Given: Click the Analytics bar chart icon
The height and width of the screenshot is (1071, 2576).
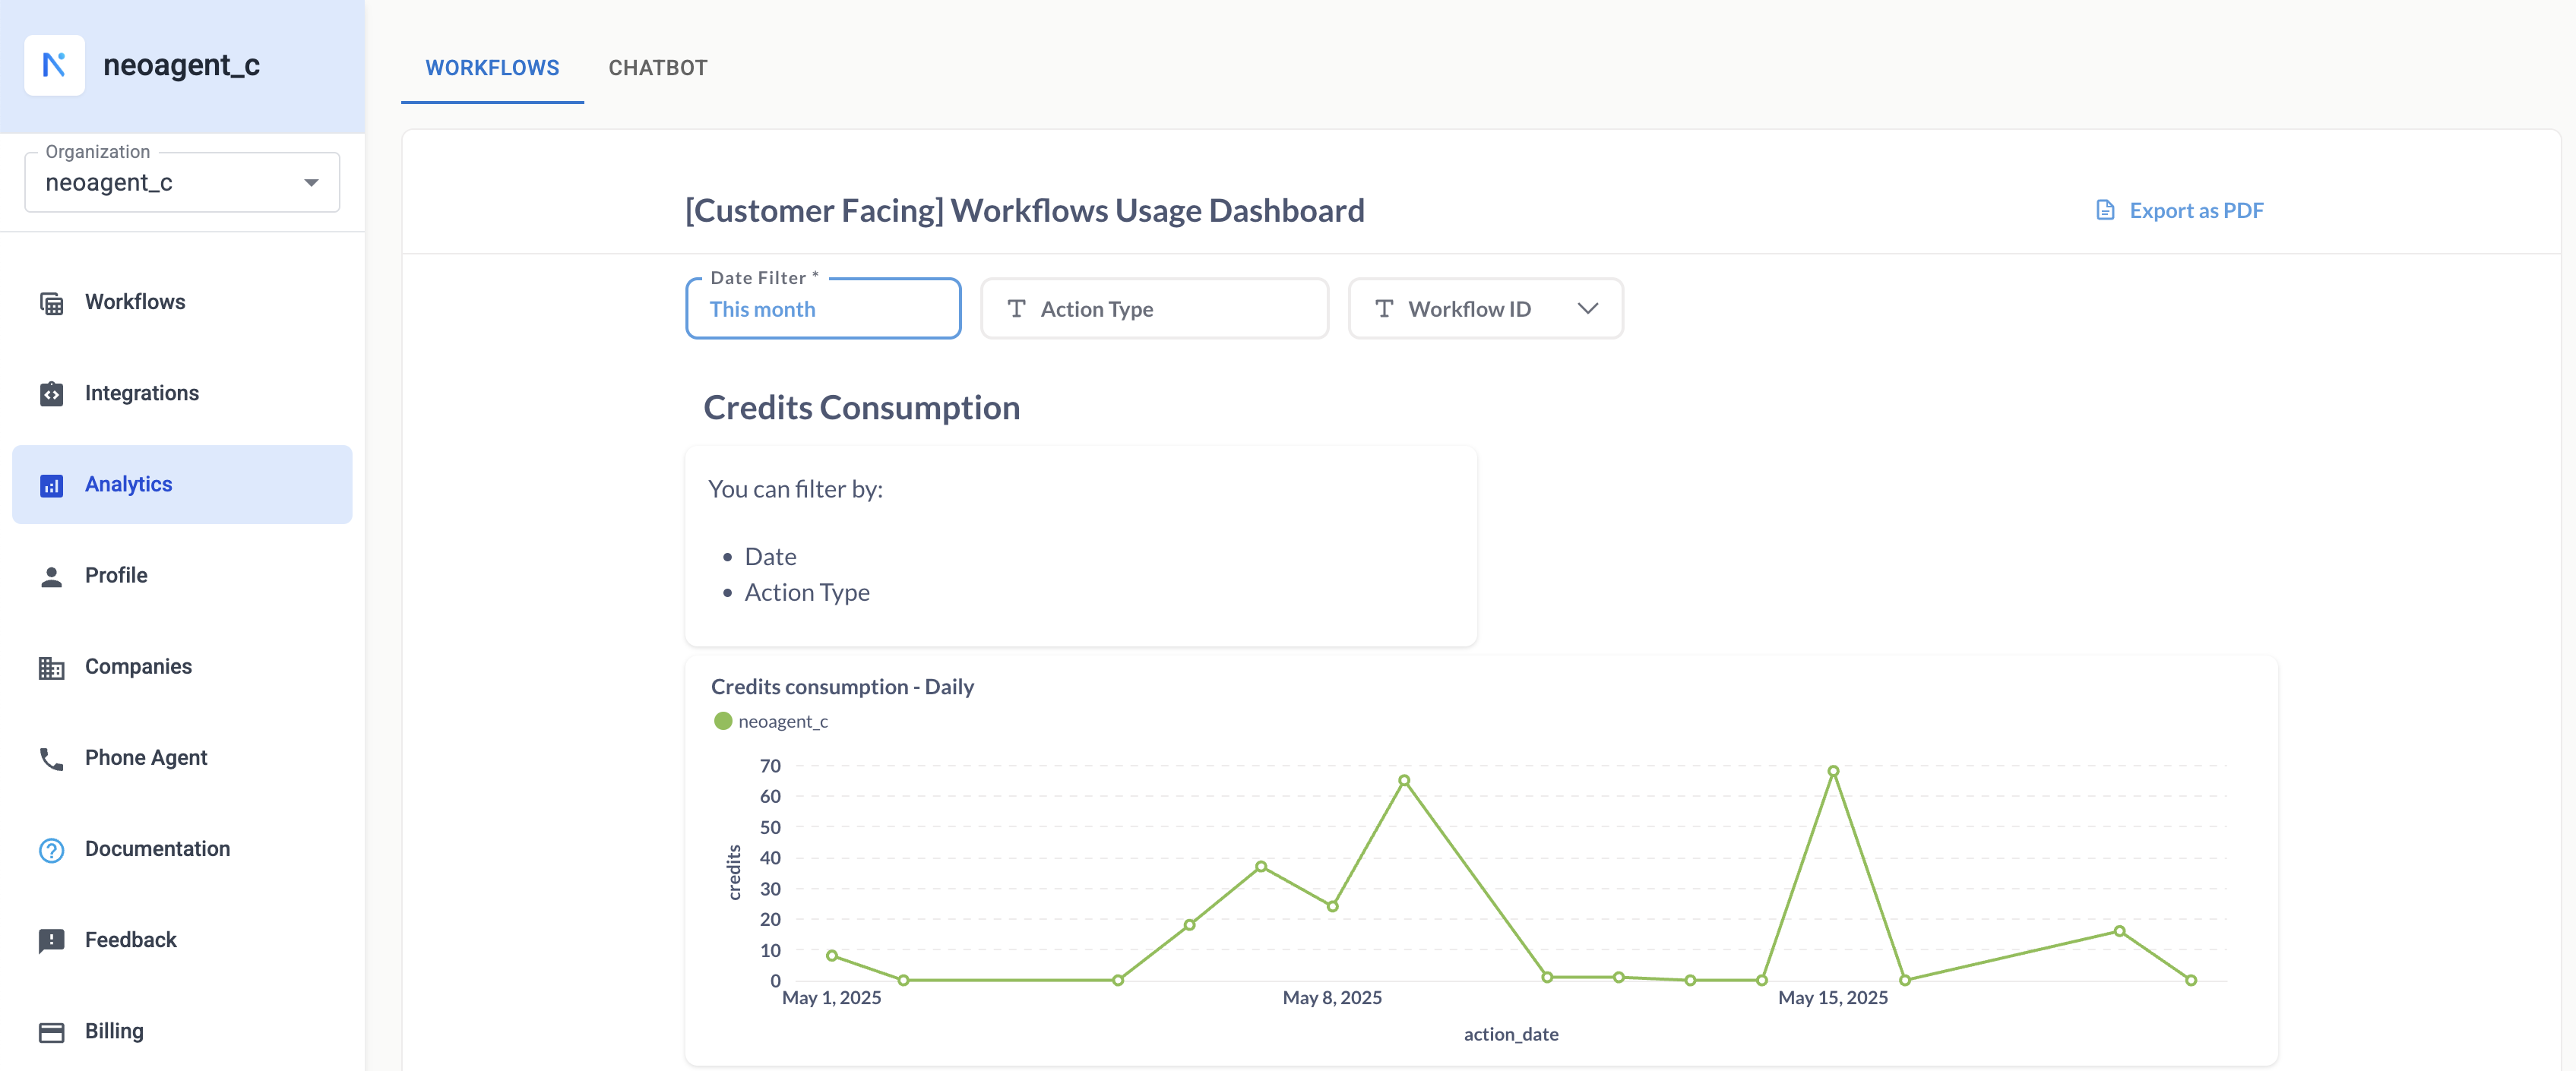Looking at the screenshot, I should 51,485.
